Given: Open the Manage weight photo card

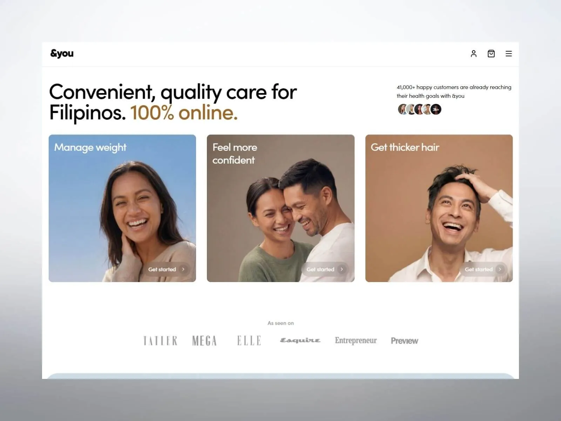Looking at the screenshot, I should tap(122, 208).
